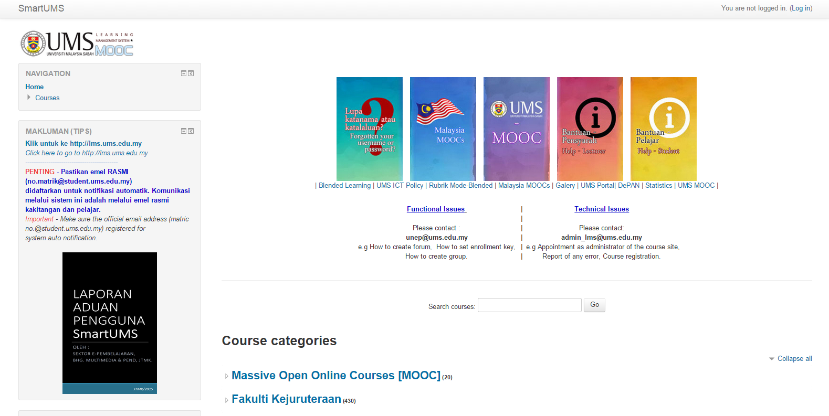
Task: Open the Laporan Aduan Pengguna report cover
Action: [x=109, y=323]
